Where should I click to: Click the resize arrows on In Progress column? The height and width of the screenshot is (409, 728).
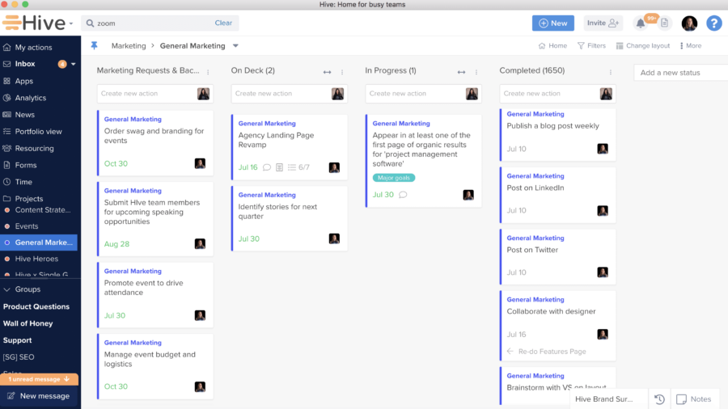pyautogui.click(x=461, y=72)
